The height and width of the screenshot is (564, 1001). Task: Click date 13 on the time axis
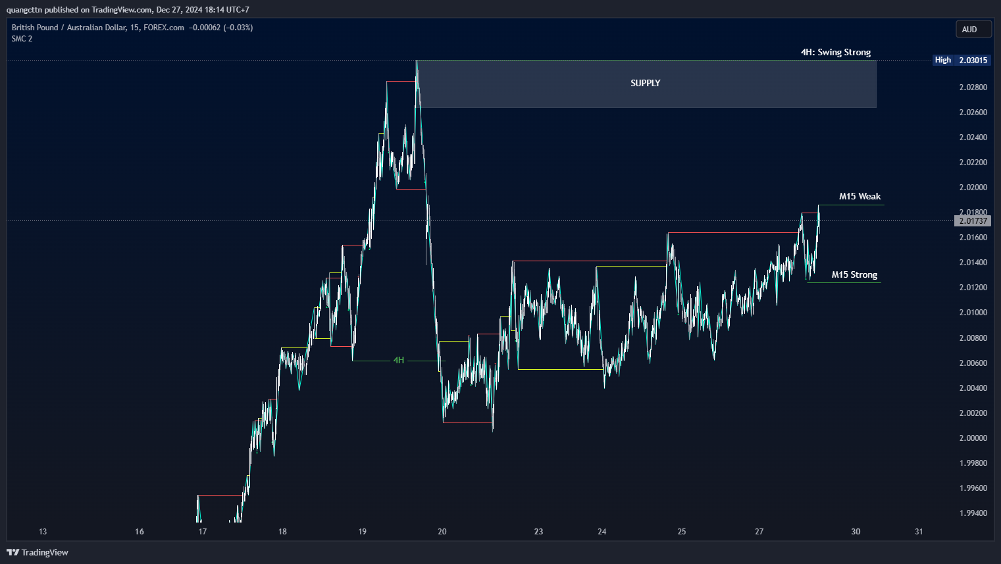pos(43,532)
